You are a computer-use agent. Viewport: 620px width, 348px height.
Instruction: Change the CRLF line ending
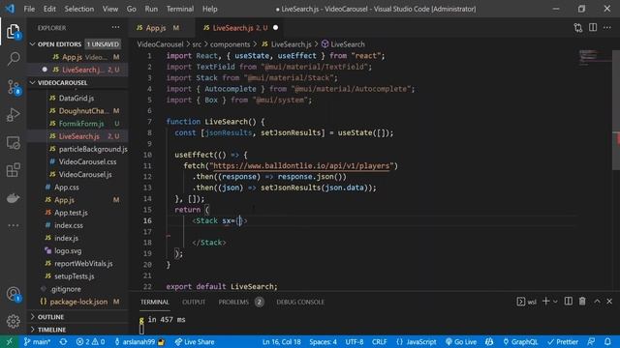point(379,341)
